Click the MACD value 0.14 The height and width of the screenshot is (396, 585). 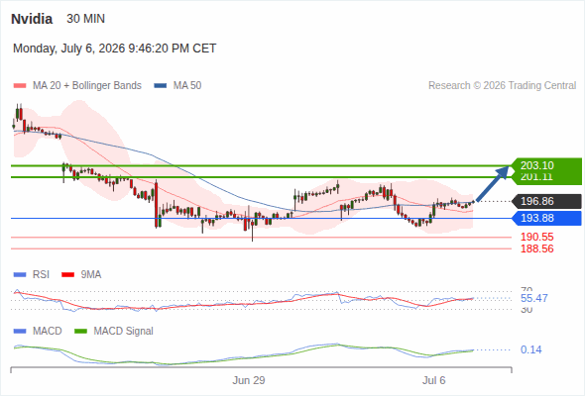530,349
